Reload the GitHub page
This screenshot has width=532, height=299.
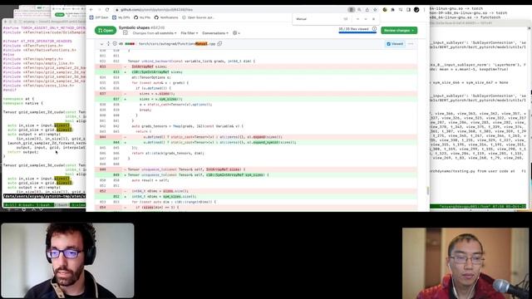[107, 10]
